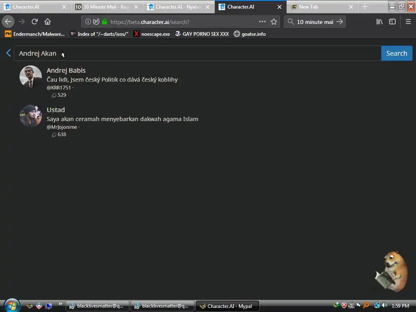The image size is (416, 312).
Task: Expand quick launch overflow chevron
Action: (61, 303)
